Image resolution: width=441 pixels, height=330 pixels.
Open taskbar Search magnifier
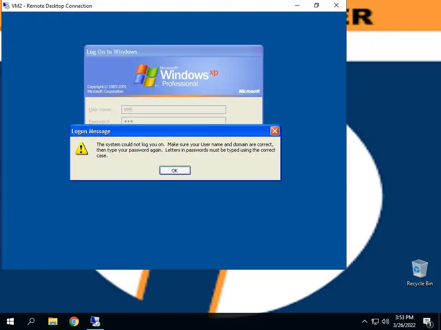click(31, 321)
